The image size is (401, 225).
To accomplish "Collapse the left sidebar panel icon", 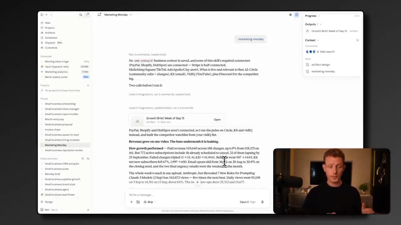I will [x=42, y=15].
